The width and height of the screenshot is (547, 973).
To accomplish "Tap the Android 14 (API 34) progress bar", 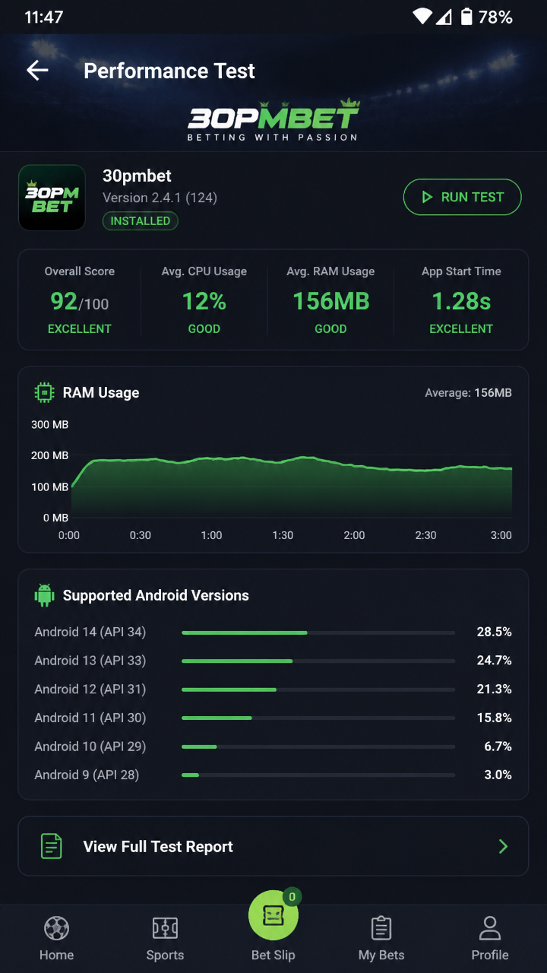I will click(318, 632).
